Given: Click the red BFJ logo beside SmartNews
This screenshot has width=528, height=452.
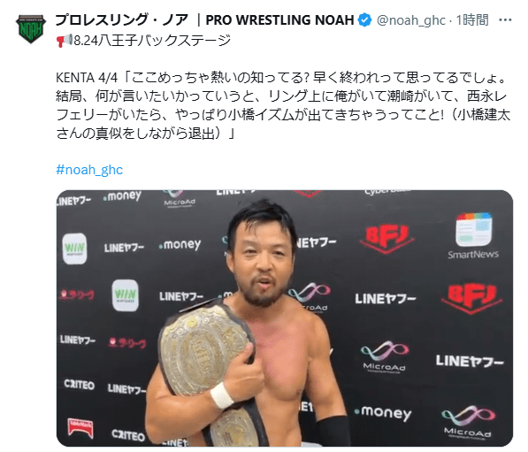Looking at the screenshot, I should [387, 238].
